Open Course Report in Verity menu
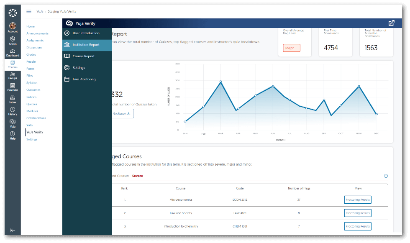The image size is (410, 243). [83, 56]
